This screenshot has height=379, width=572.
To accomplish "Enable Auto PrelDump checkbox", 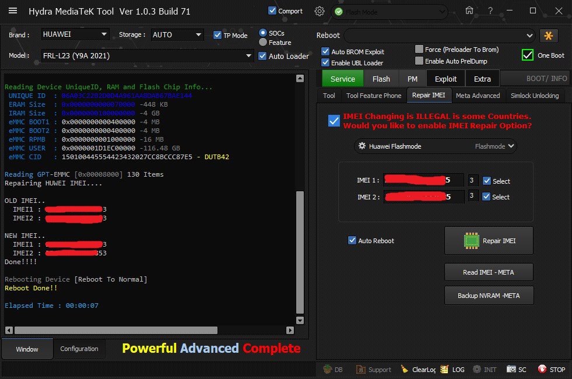I will [x=419, y=61].
